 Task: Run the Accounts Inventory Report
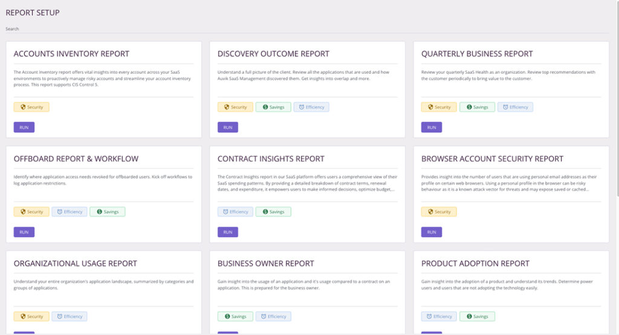coord(24,128)
